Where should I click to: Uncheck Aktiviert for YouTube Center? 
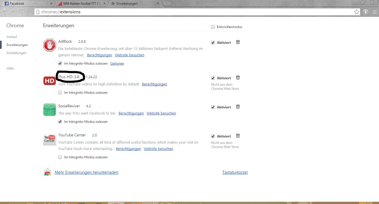(213, 136)
